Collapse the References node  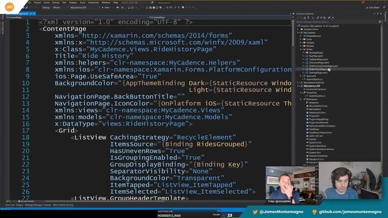[301, 99]
